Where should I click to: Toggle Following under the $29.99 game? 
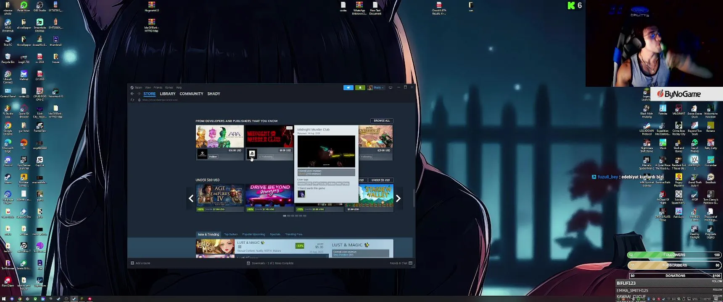(x=365, y=156)
